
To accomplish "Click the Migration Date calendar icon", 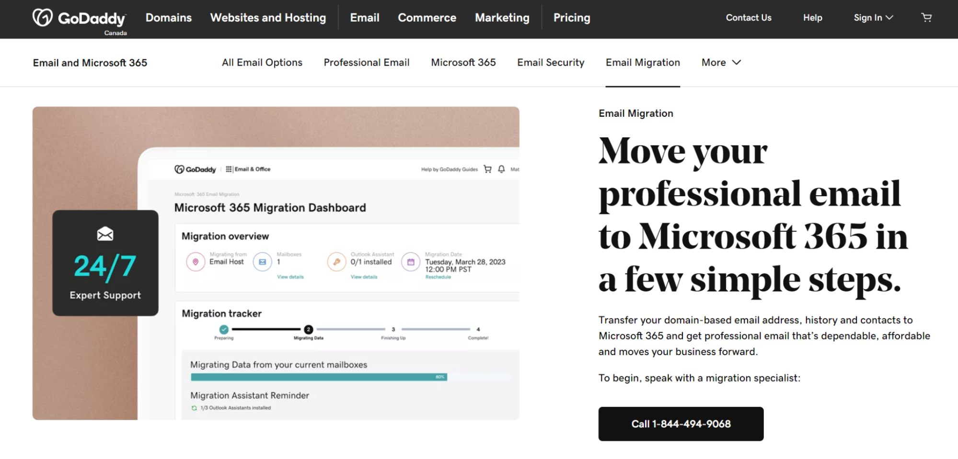I will coord(411,262).
